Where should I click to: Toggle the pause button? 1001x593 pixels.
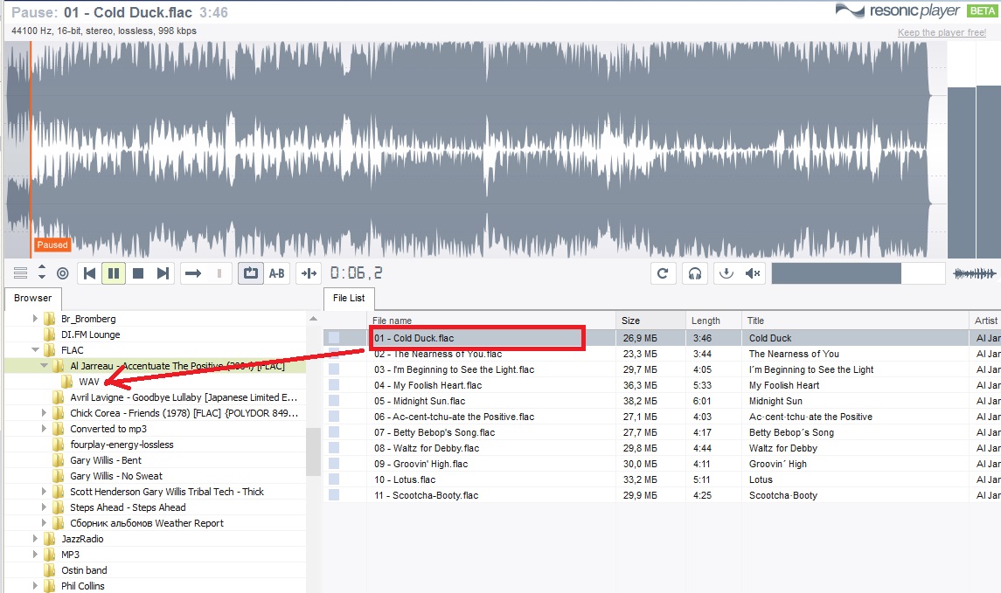pos(114,273)
